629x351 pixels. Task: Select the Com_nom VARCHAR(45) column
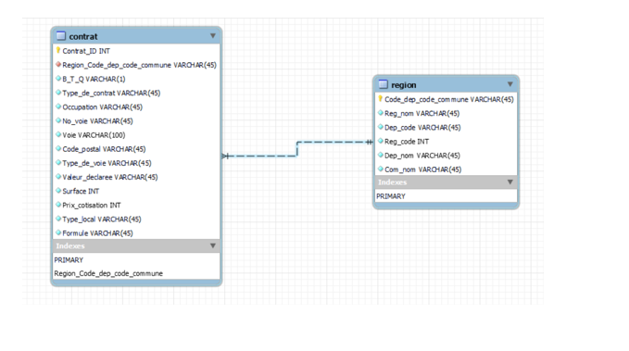point(422,169)
